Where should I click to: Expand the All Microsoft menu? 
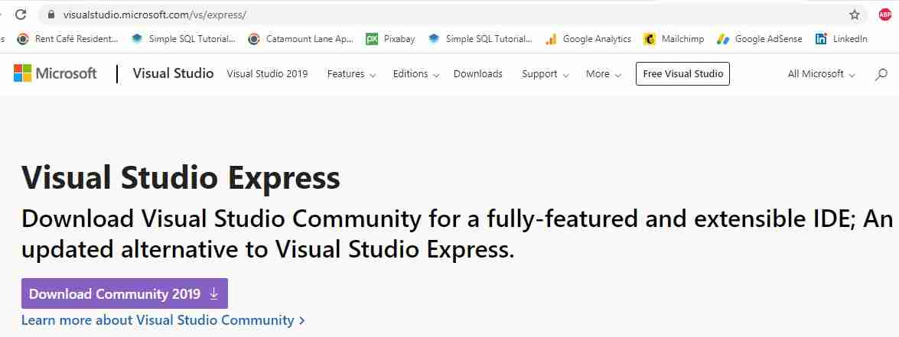822,74
